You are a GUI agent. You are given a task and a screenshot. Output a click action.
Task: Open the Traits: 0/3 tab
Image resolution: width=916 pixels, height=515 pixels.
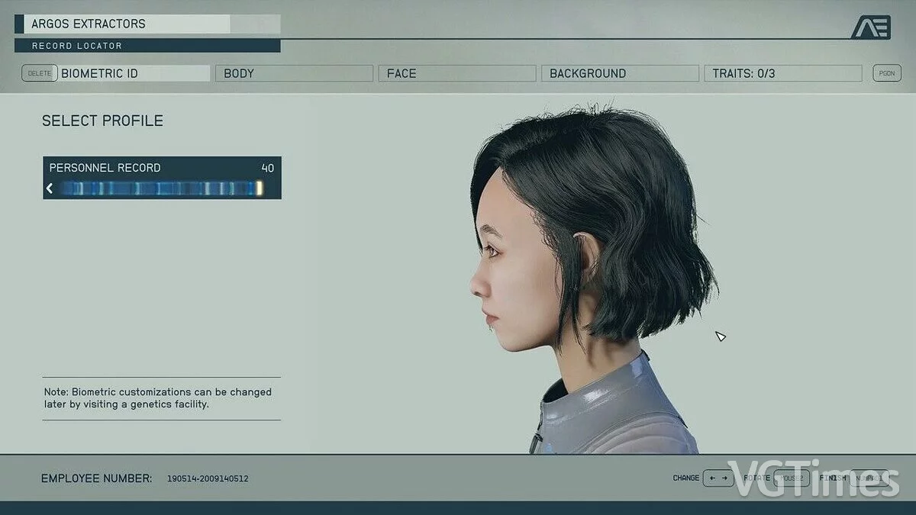[782, 73]
